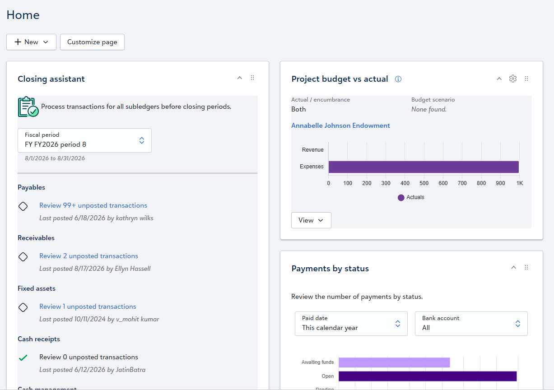Image resolution: width=554 pixels, height=390 pixels.
Task: Click the Closing assistant clipboard checkmark icon
Action: pos(28,107)
